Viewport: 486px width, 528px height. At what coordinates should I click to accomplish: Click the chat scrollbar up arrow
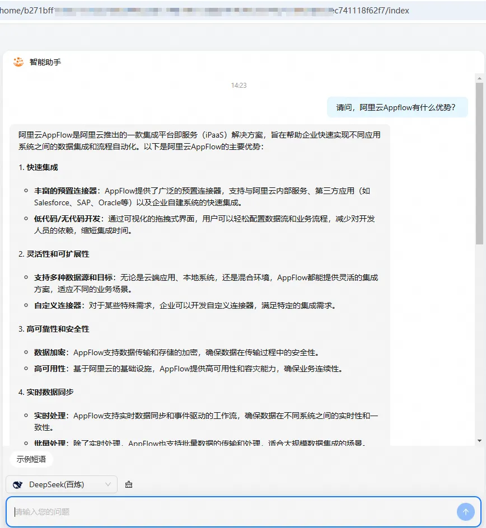[x=479, y=78]
